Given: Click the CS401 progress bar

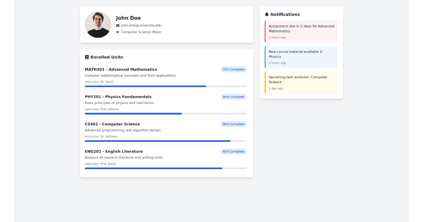Looking at the screenshot, I should [166, 141].
